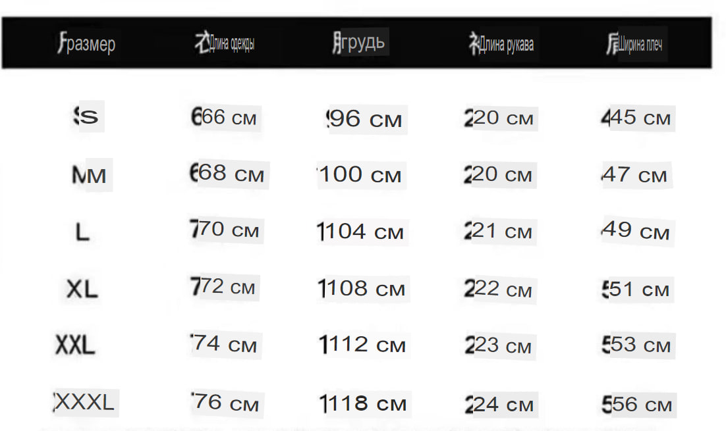This screenshot has width=726, height=431.
Task: Select the Ширина плеч header
Action: (x=634, y=44)
